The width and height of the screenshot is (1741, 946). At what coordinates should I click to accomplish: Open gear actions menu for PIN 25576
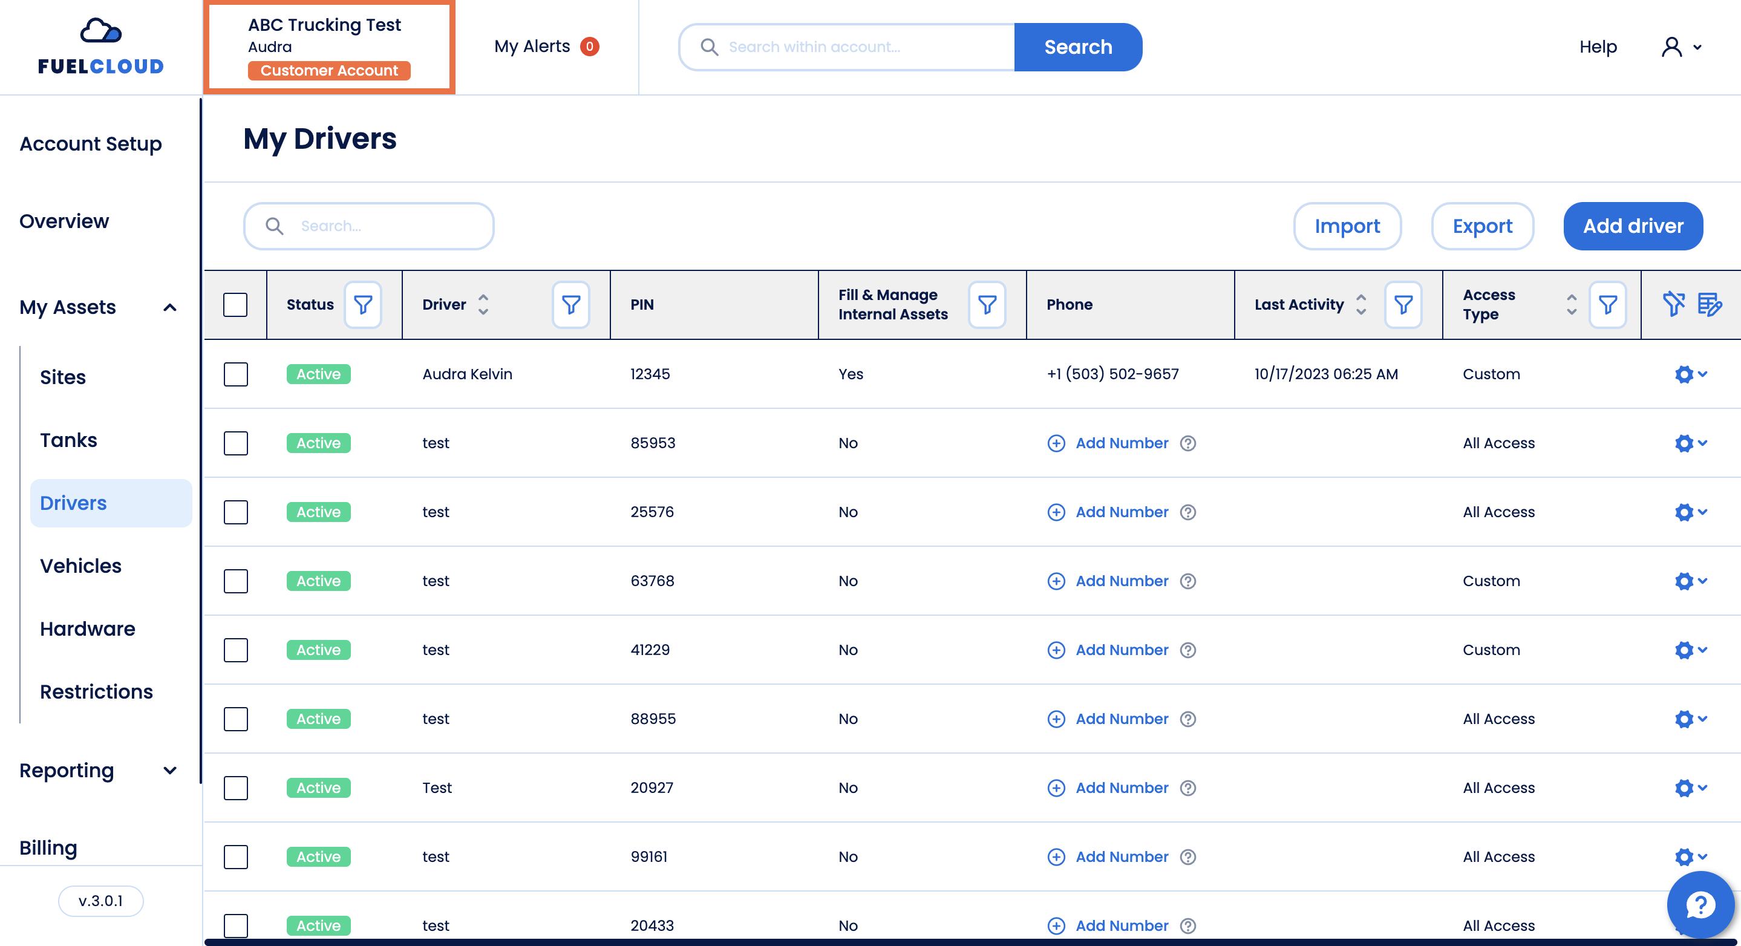pyautogui.click(x=1691, y=512)
